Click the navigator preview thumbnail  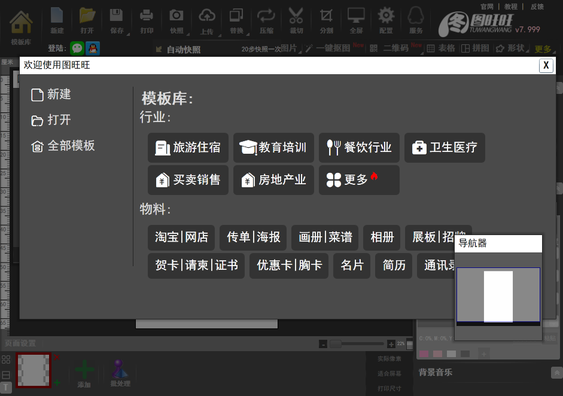[x=498, y=297]
